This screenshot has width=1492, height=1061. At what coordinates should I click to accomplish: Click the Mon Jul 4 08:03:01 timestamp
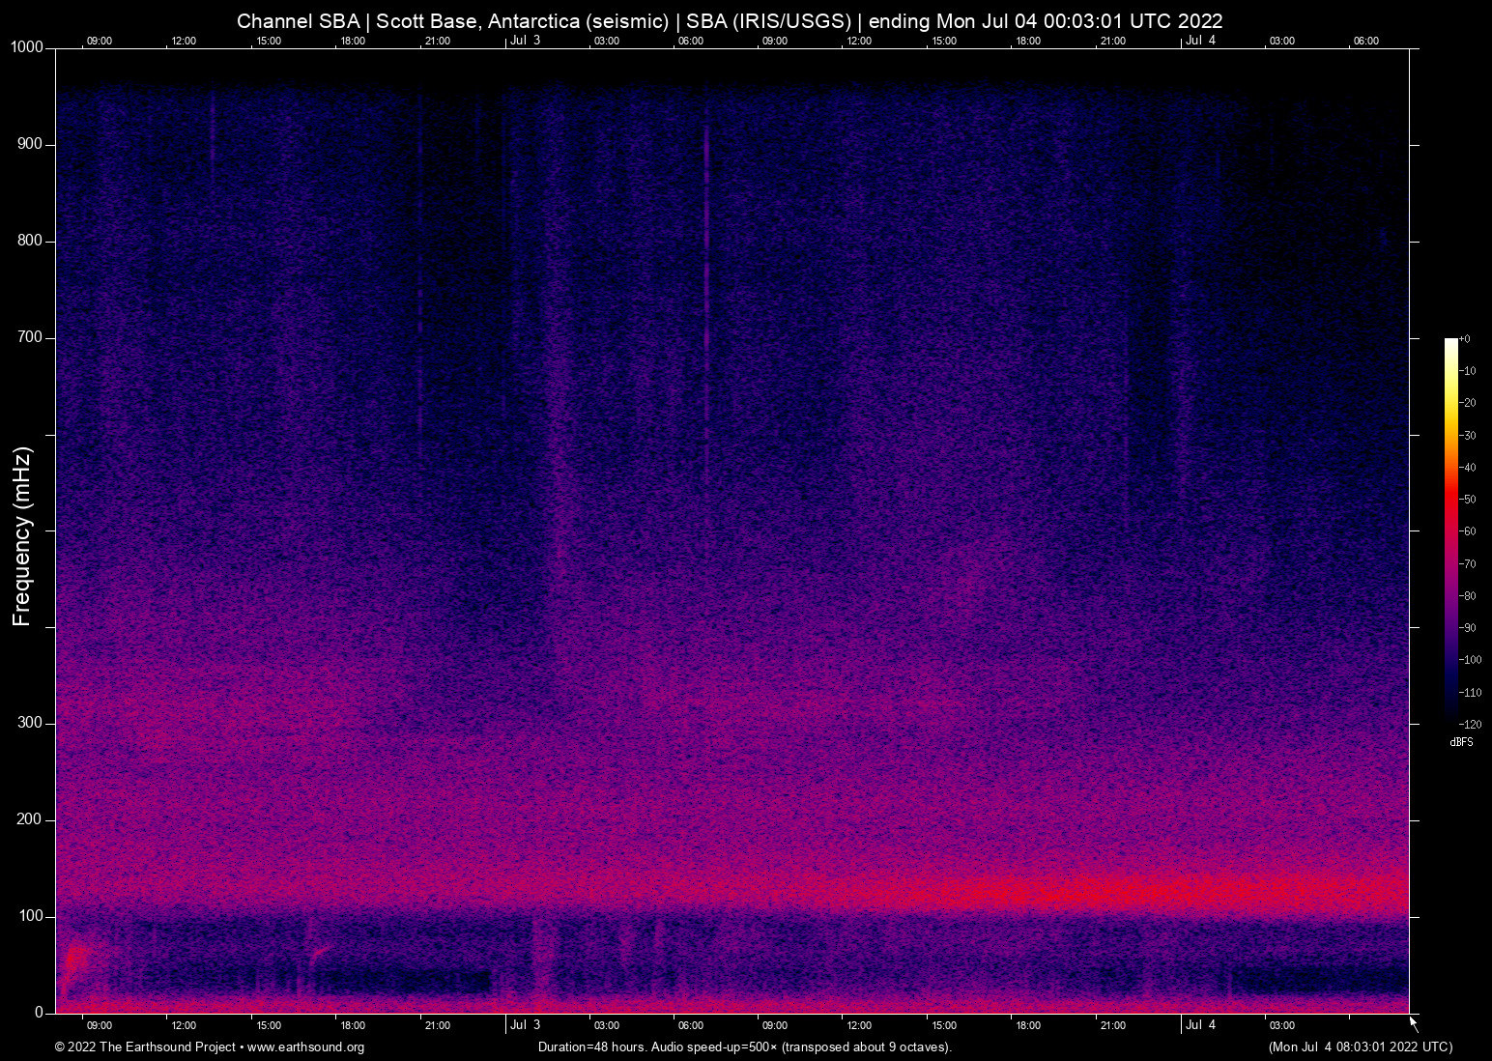point(1360,1047)
